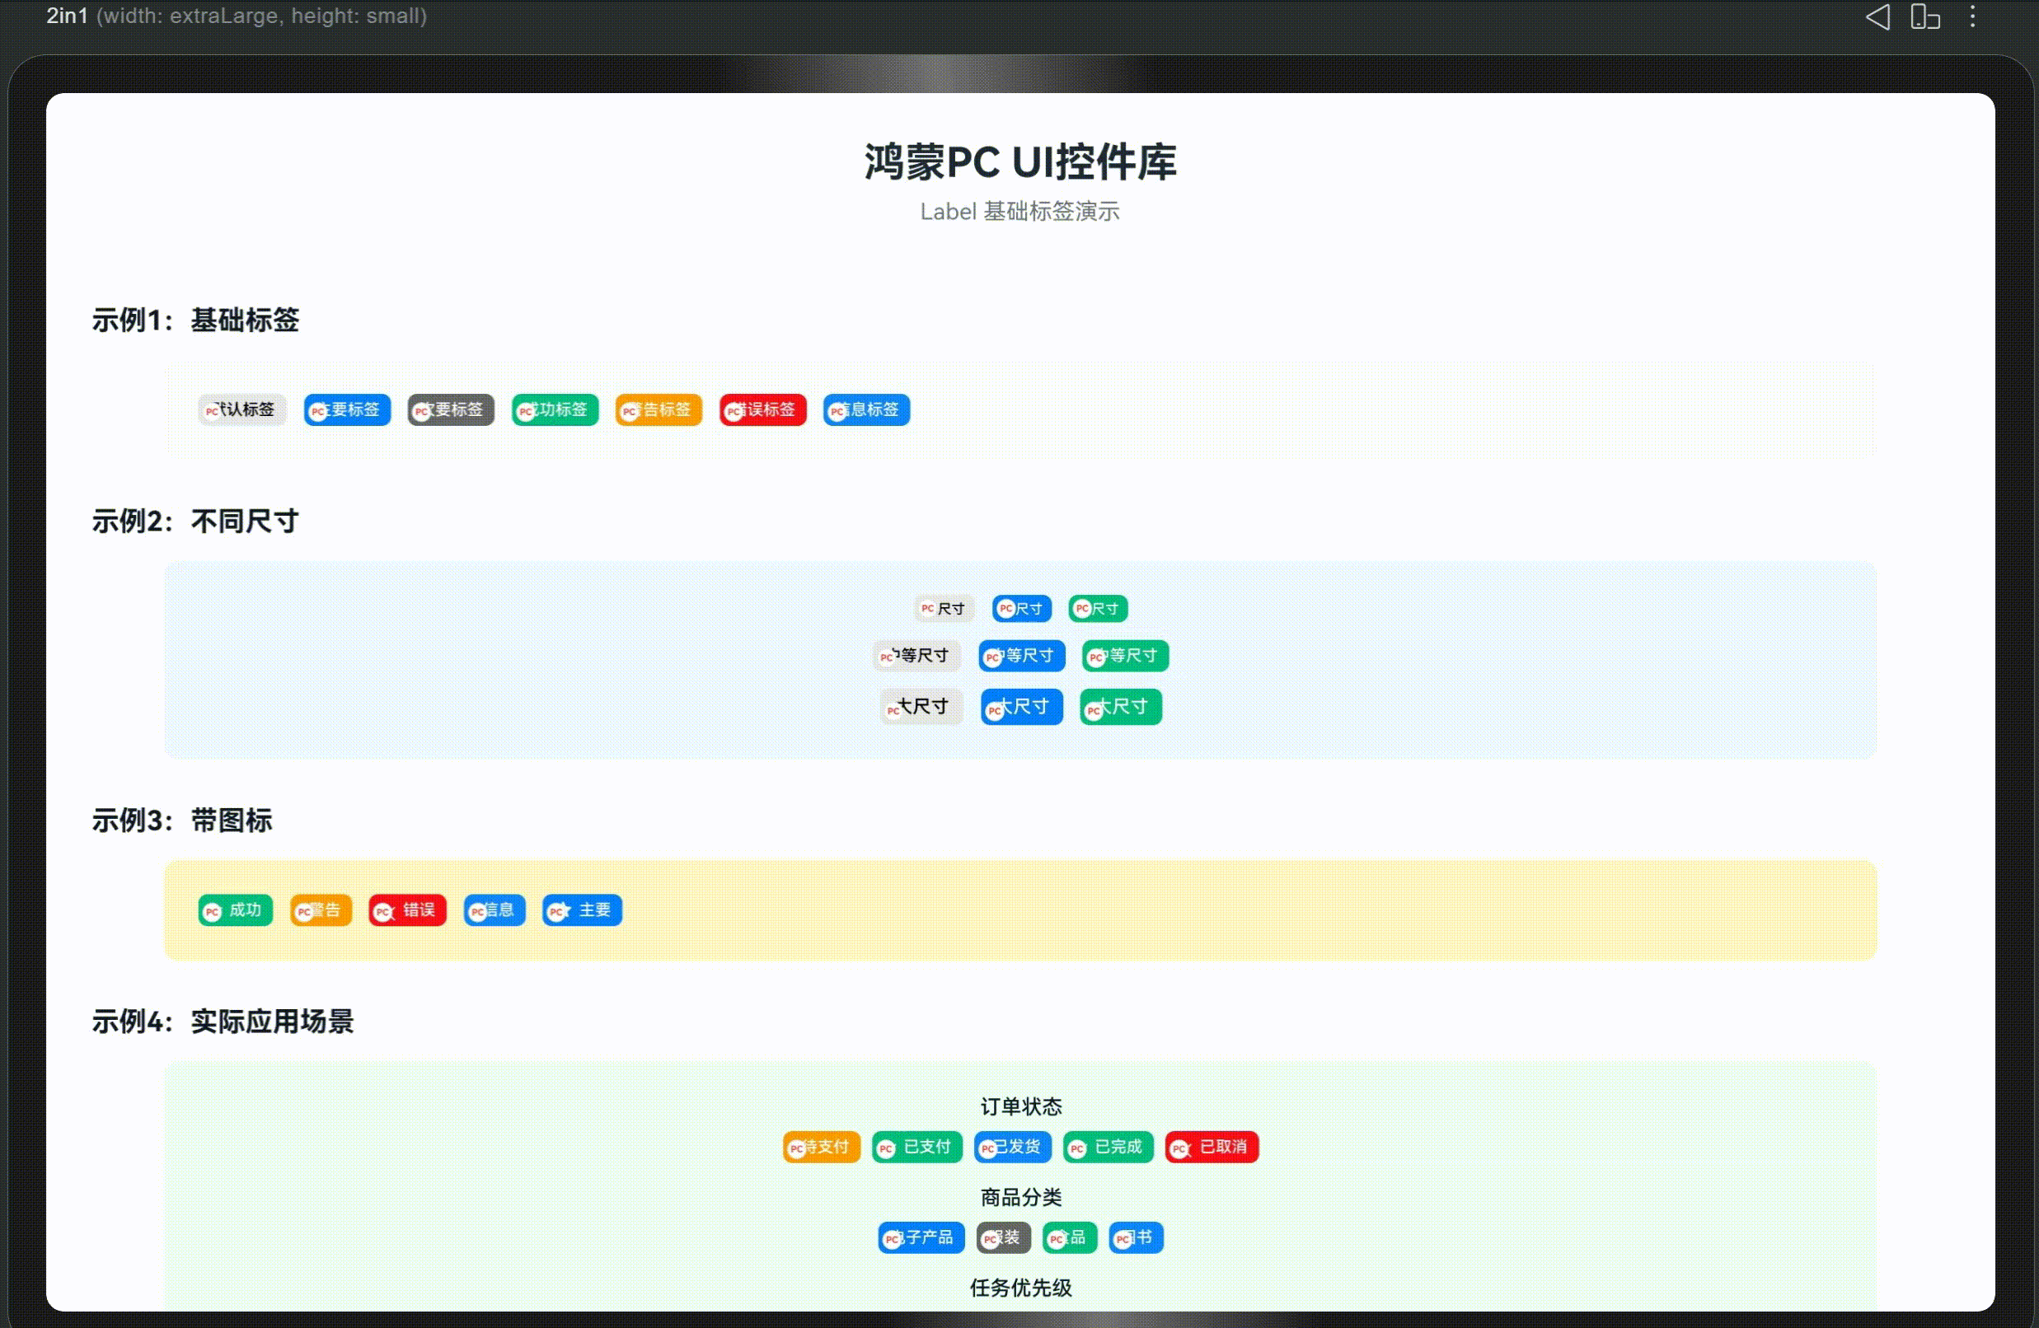Click the orange 待支付 order status tag
2039x1328 pixels.
pyautogui.click(x=820, y=1147)
